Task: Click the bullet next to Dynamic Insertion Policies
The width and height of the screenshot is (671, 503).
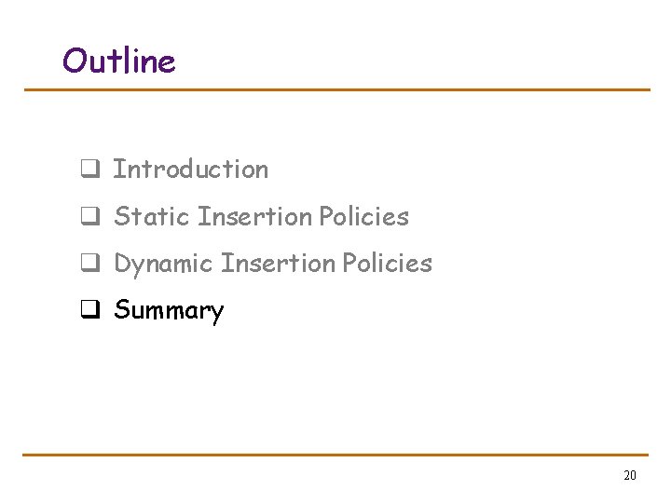Action: [x=89, y=265]
